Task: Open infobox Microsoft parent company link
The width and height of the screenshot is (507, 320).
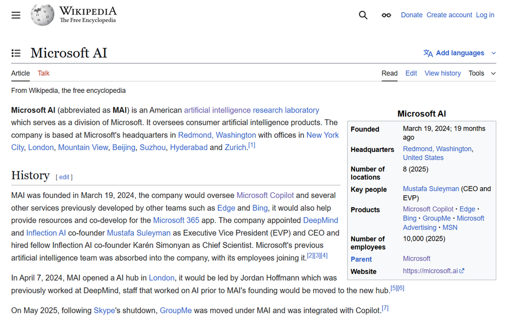Action: [416, 259]
